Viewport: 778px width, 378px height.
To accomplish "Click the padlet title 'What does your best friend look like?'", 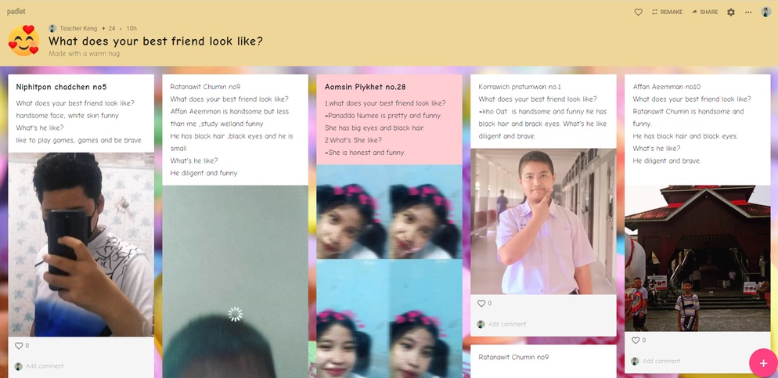I will (x=155, y=41).
